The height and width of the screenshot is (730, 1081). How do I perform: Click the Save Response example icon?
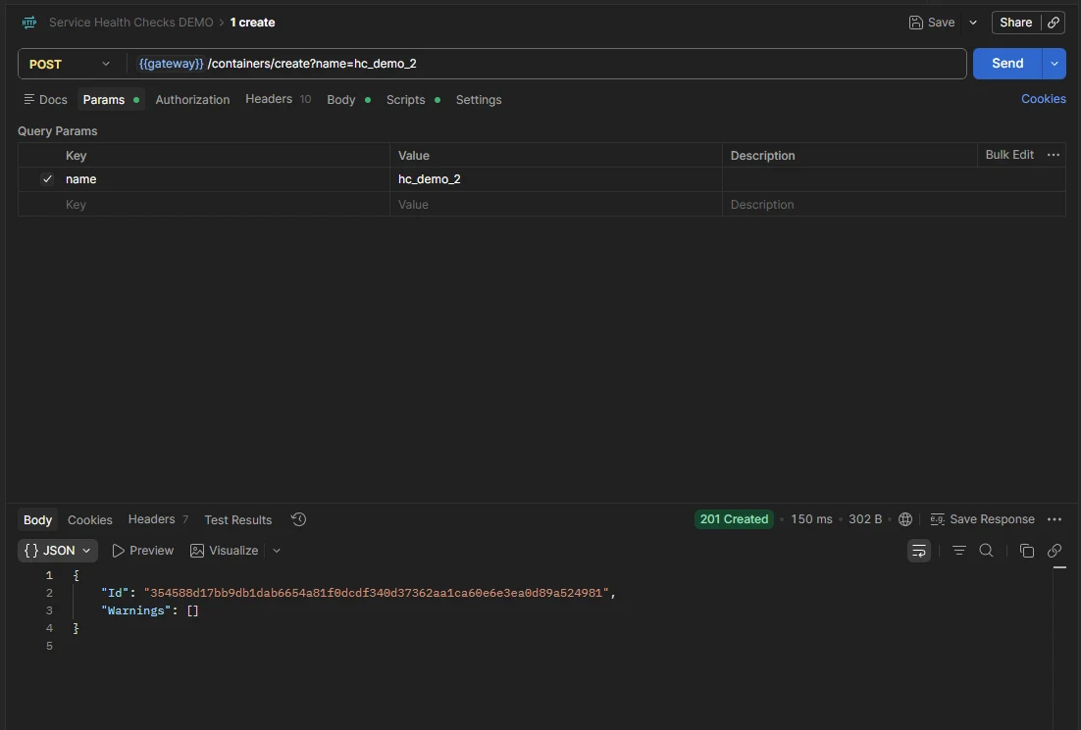click(937, 519)
